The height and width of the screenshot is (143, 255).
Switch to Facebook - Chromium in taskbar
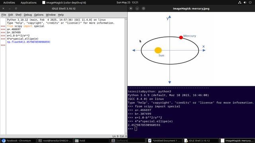click(18, 141)
